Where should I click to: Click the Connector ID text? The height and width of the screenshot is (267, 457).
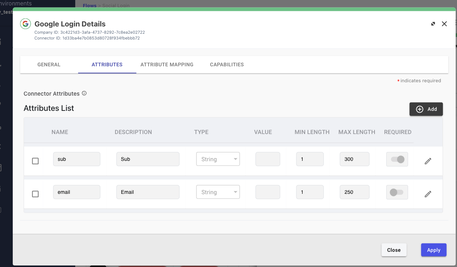87,38
